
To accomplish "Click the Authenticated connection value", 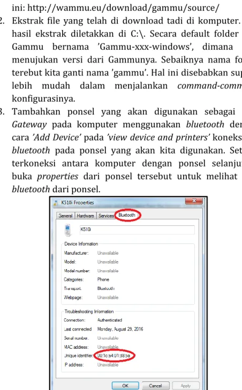I will tap(110, 320).
